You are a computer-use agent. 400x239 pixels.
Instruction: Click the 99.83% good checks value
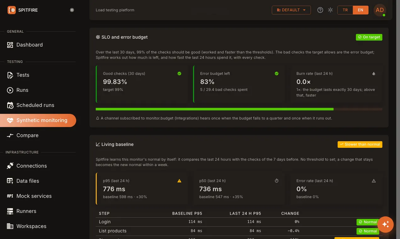tap(115, 82)
